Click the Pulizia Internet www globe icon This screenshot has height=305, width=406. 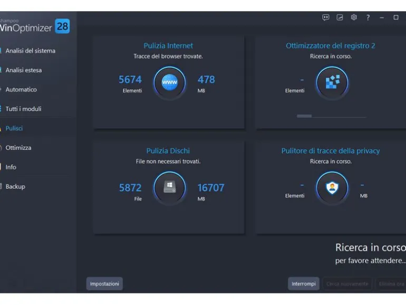(x=170, y=82)
